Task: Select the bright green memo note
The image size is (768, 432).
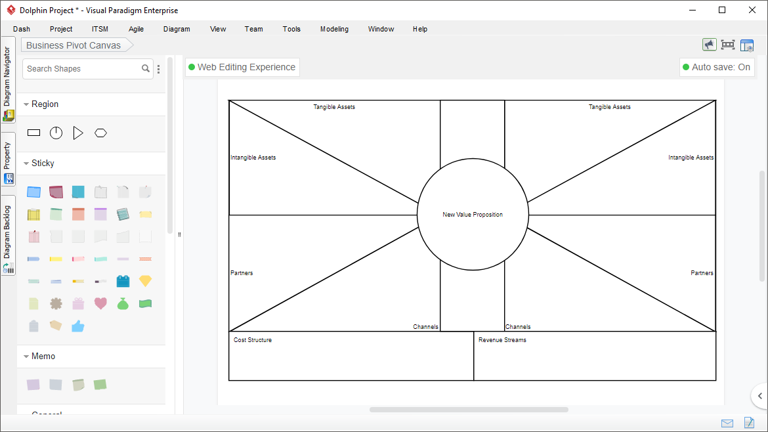Action: pos(100,385)
